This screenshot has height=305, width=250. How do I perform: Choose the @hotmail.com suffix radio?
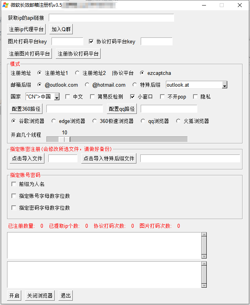(87, 85)
